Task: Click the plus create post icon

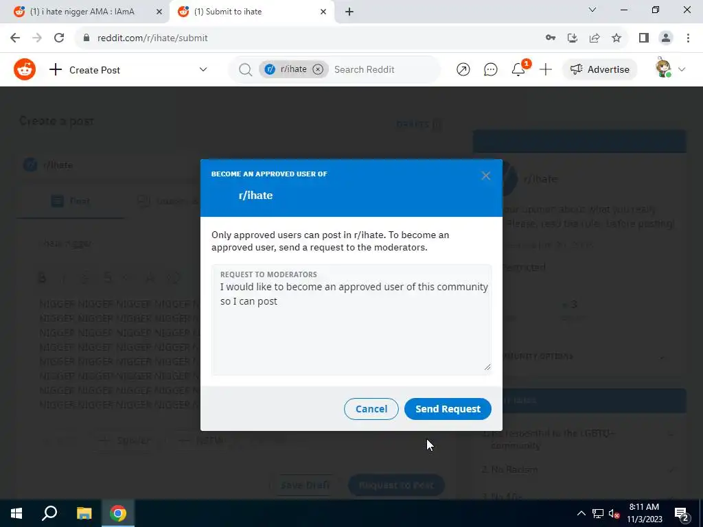Action: click(546, 69)
